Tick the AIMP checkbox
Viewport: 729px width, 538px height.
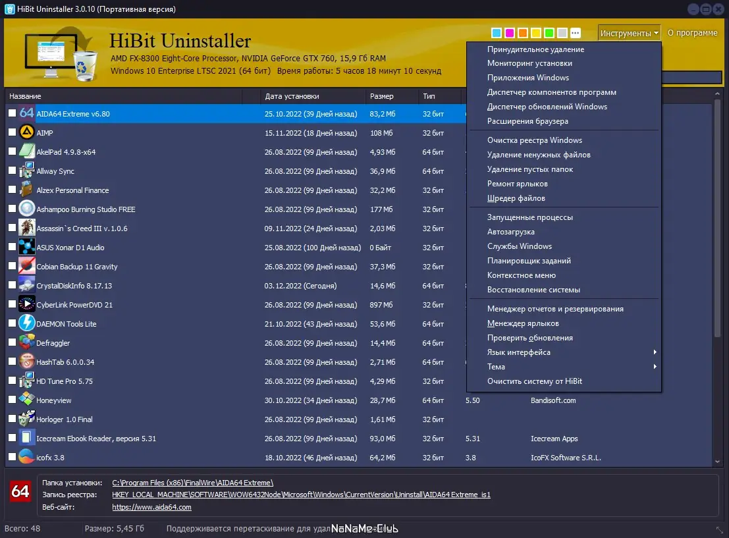(x=12, y=132)
